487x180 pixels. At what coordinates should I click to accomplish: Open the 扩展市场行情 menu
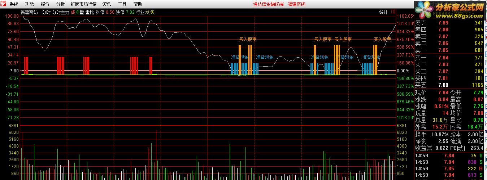coord(84,4)
